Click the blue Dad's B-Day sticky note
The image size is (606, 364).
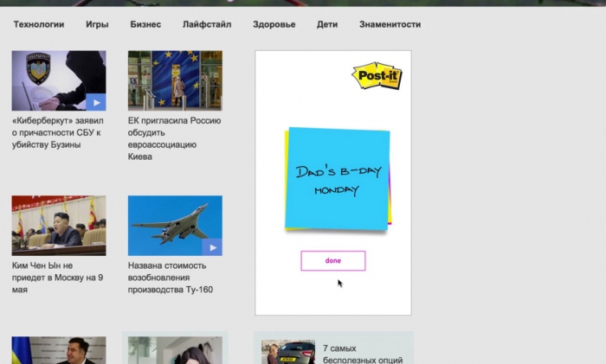(337, 179)
